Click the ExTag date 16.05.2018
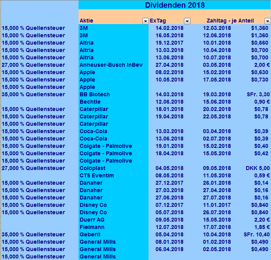This screenshot has width=271, height=260. tap(170, 35)
